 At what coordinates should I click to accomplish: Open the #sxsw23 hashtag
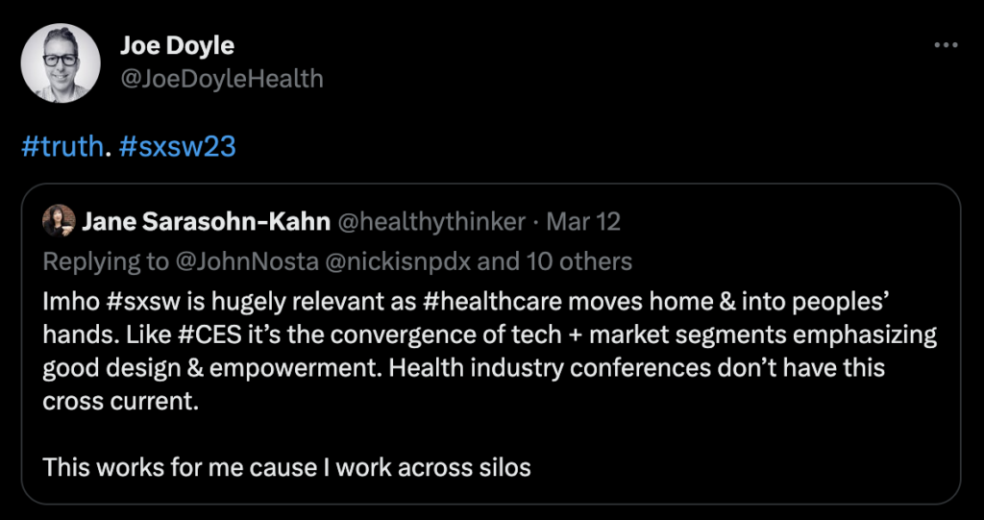coord(177,147)
